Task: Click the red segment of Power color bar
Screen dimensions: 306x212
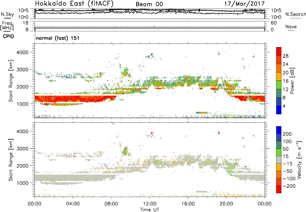Action: (x=279, y=51)
